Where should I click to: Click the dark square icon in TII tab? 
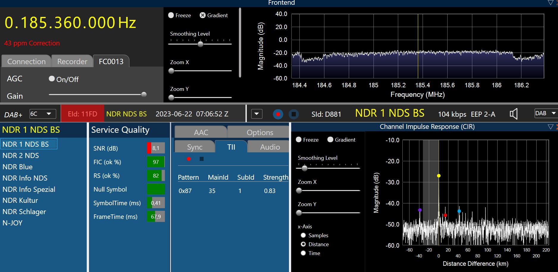(201, 159)
